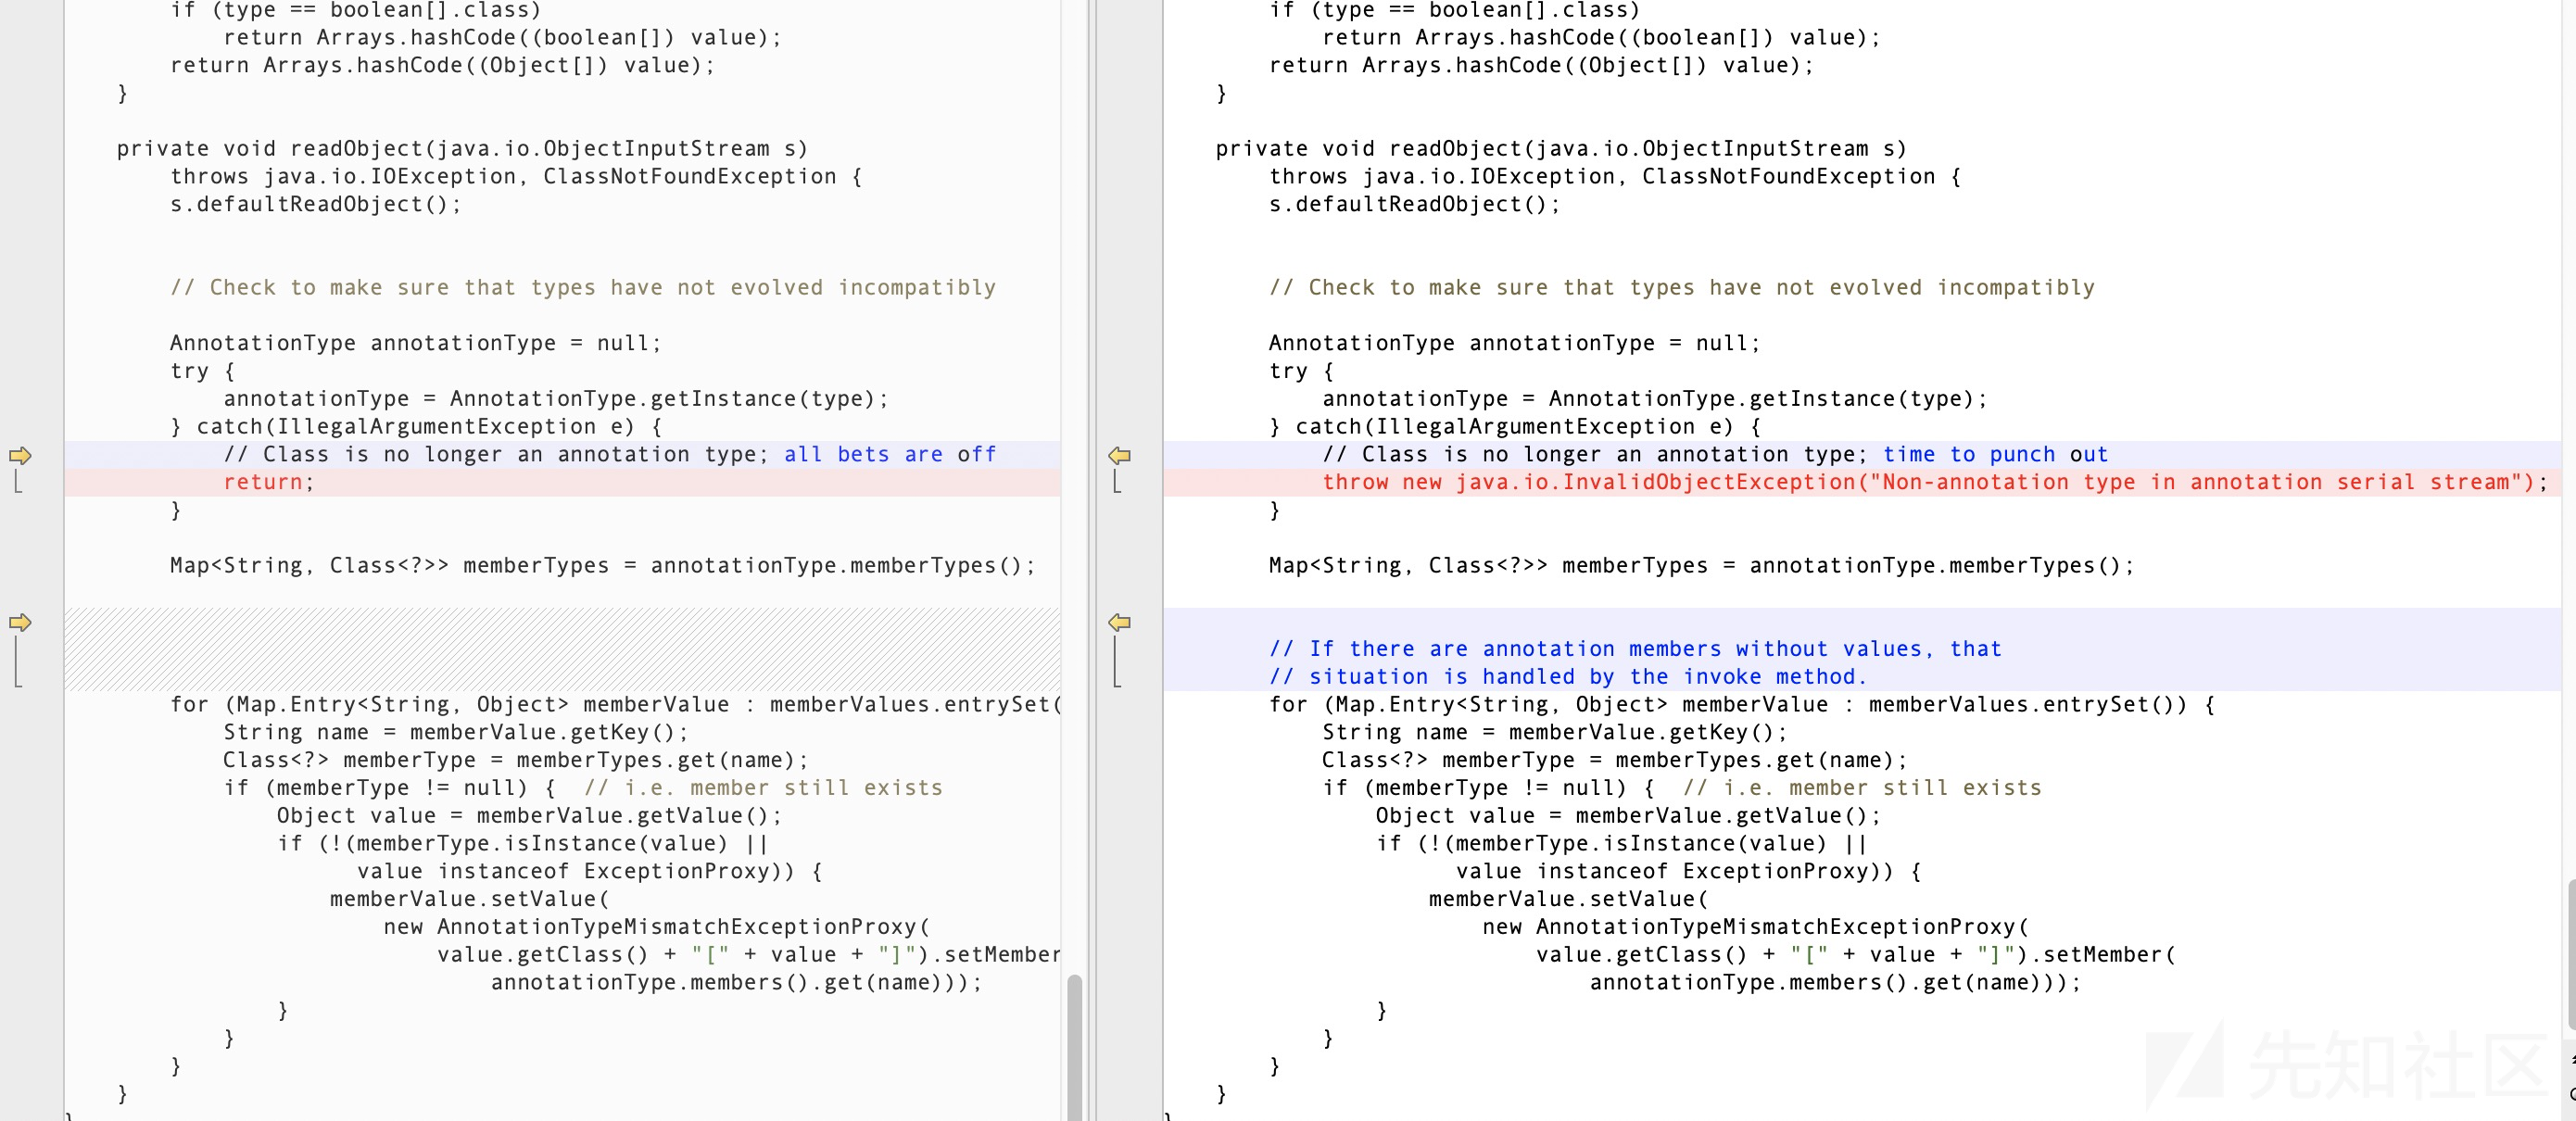The image size is (2576, 1121).
Task: Click the left pane vertical scrollbar thumb
Action: [x=1074, y=1047]
